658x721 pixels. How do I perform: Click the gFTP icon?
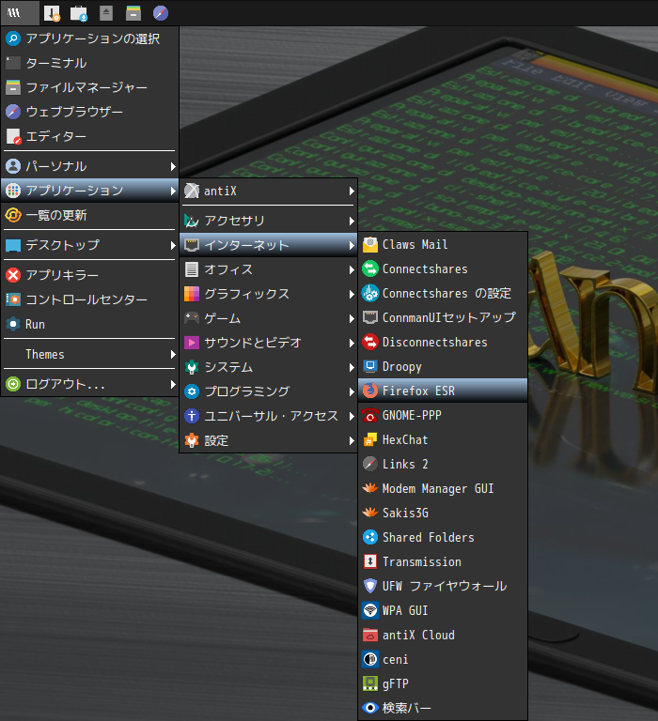pyautogui.click(x=370, y=683)
